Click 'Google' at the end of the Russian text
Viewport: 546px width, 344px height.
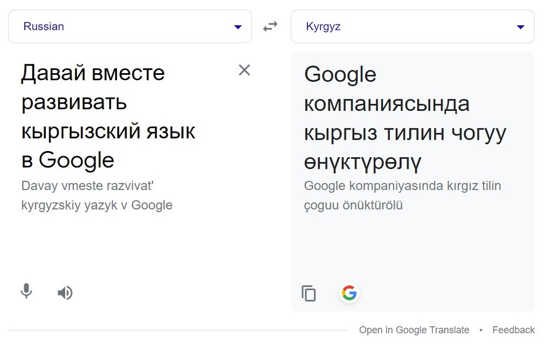click(76, 161)
